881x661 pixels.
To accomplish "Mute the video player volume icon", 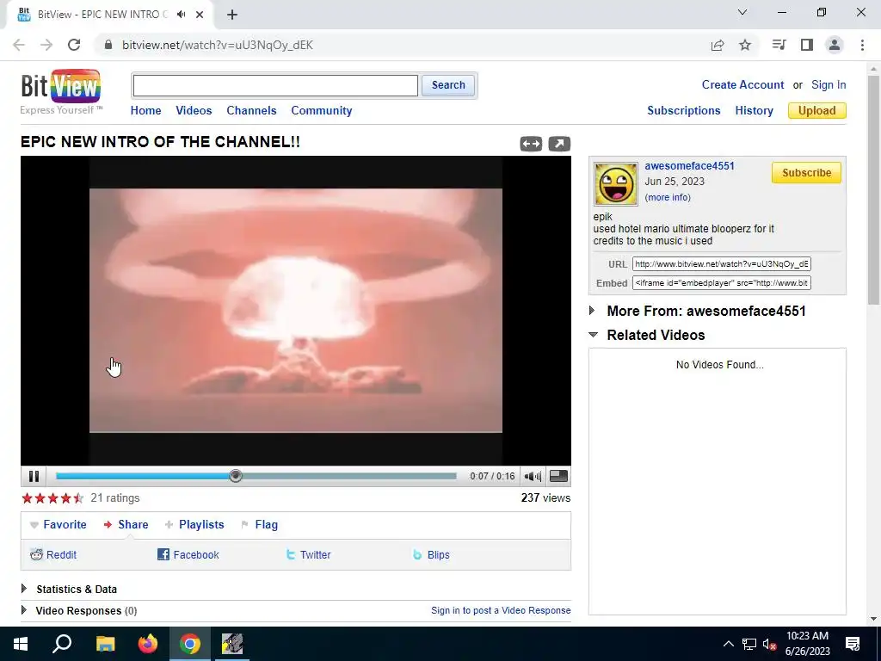I will tap(532, 476).
